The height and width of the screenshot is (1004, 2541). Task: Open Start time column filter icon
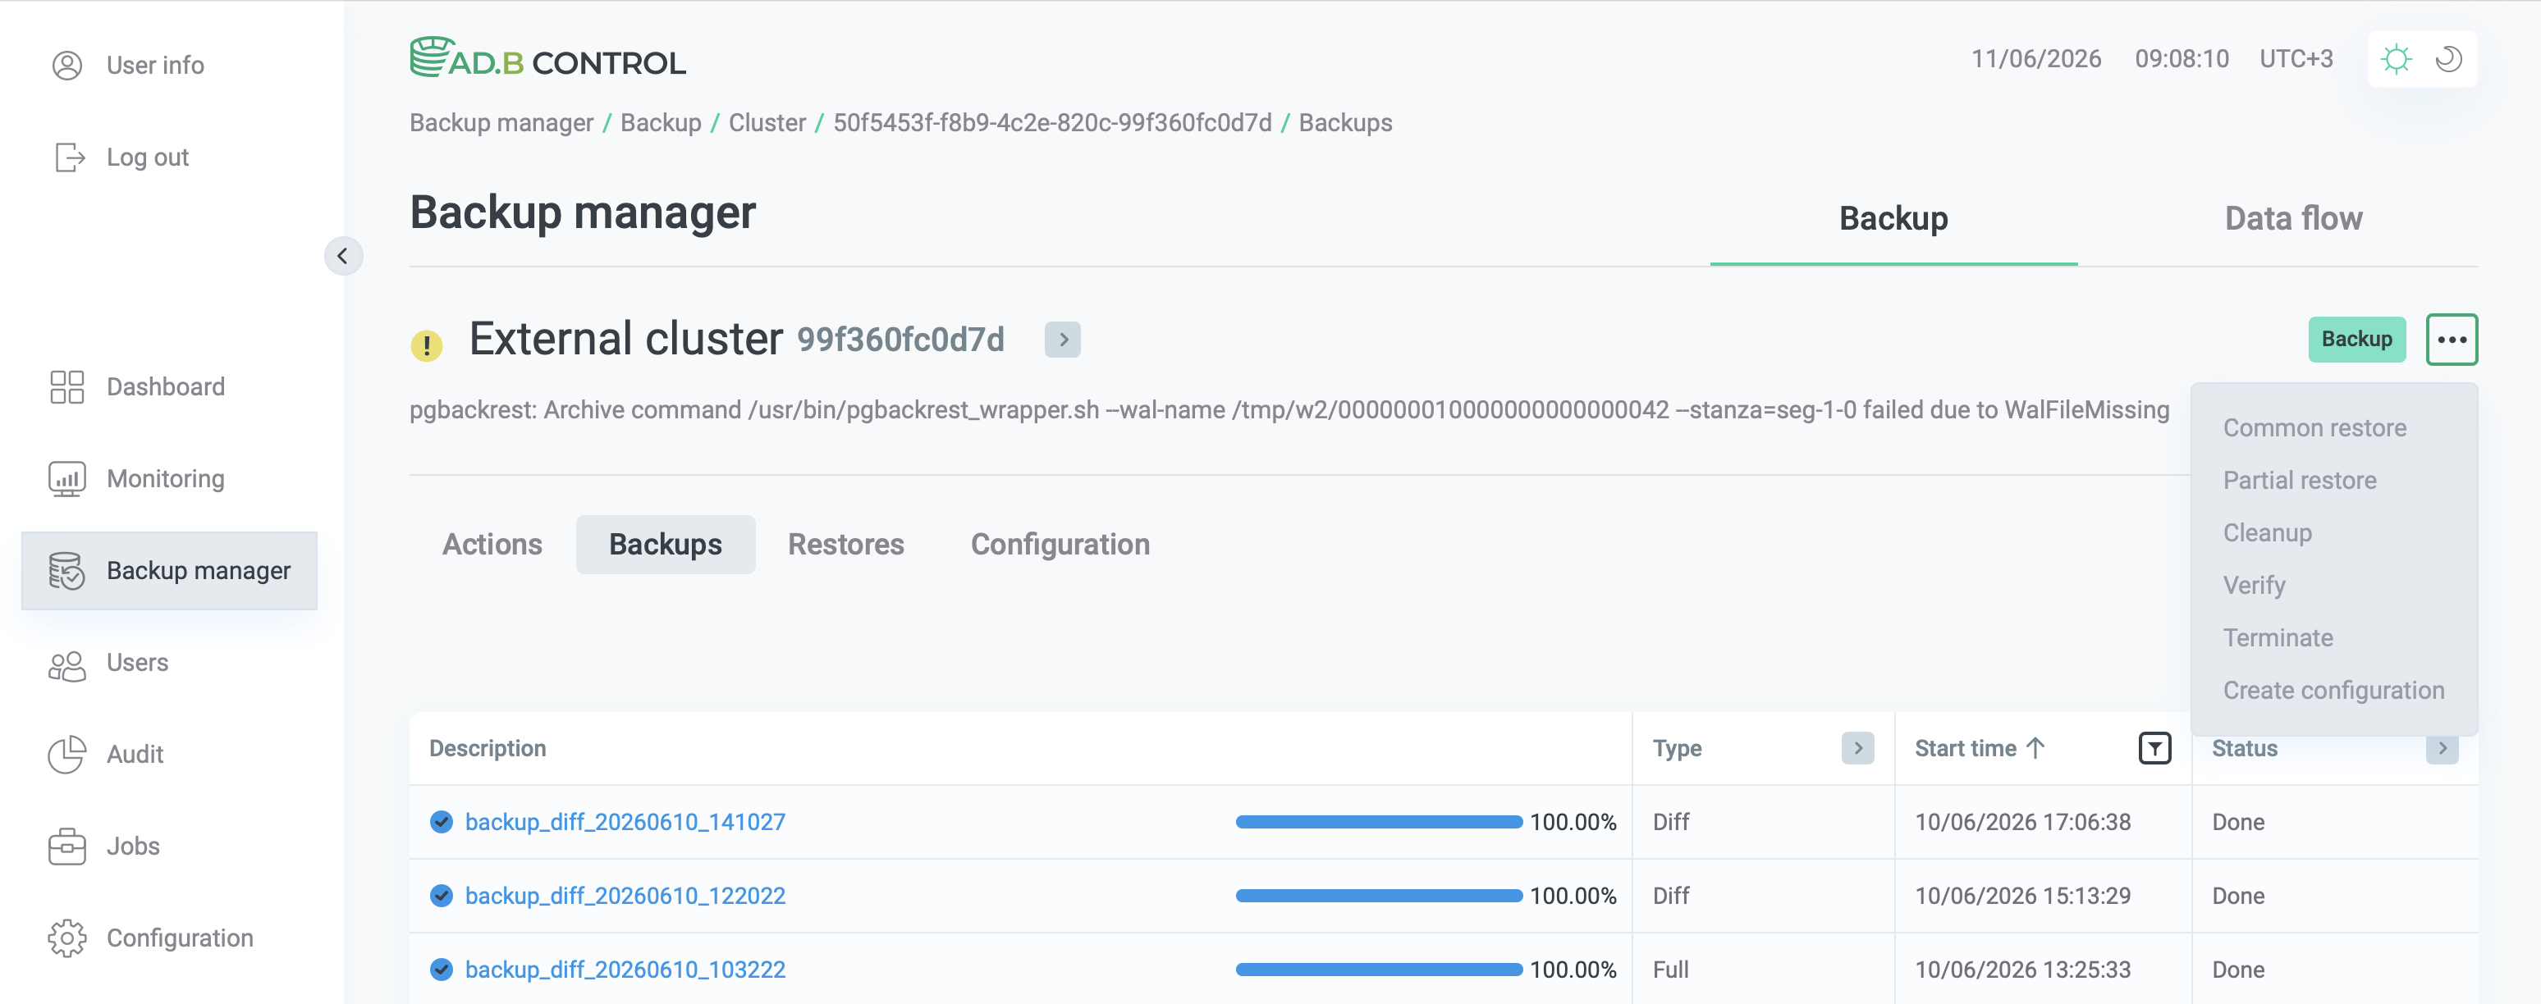(2154, 749)
